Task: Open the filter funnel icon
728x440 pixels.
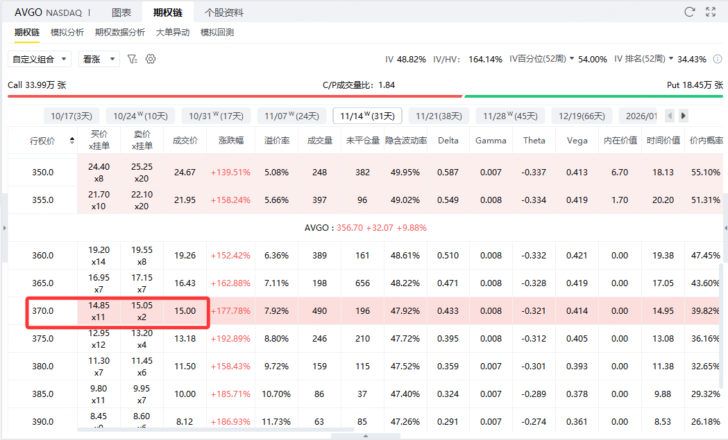Action: click(x=133, y=59)
